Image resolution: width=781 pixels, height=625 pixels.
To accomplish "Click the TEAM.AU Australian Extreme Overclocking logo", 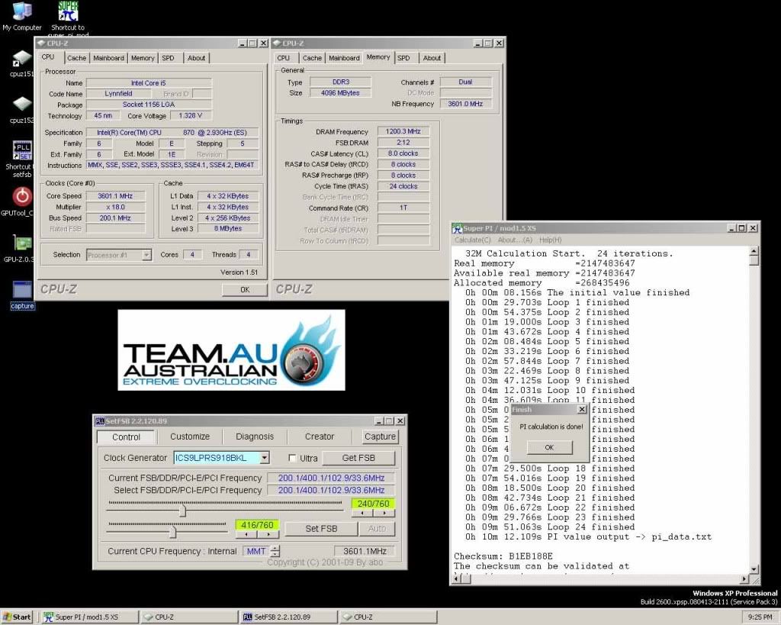I will coord(232,350).
